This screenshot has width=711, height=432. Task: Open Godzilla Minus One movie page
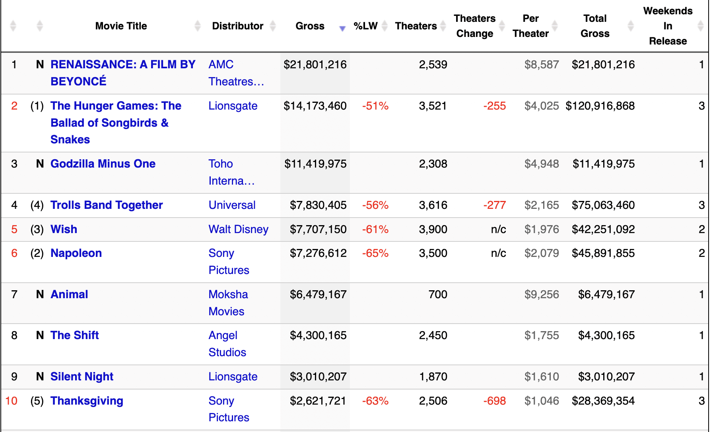coord(103,164)
